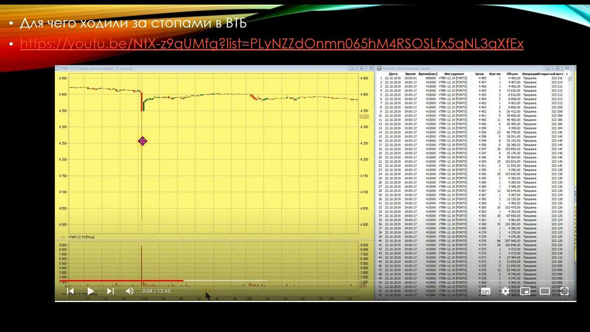Minimize the price chart window
Viewport: 590px width, 332px height.
coord(352,68)
